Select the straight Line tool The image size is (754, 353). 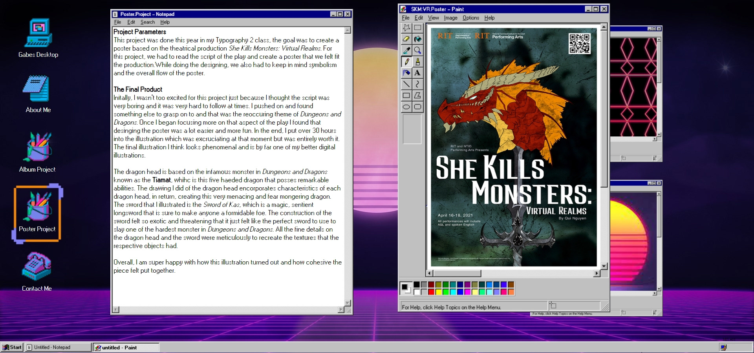406,84
